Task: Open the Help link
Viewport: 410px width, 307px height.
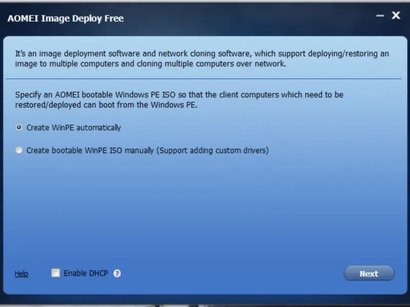Action: pos(22,274)
